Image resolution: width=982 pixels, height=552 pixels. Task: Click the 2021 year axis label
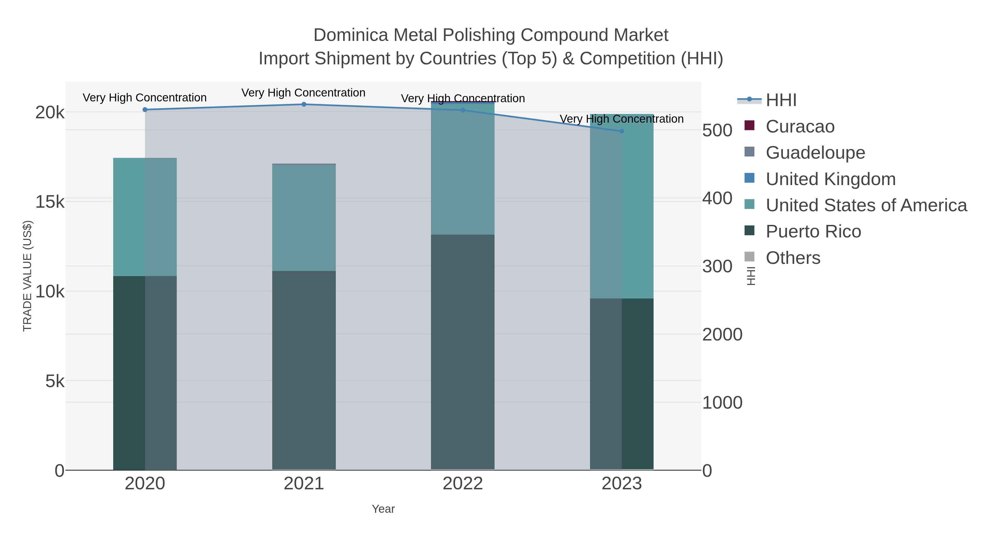coord(304,484)
